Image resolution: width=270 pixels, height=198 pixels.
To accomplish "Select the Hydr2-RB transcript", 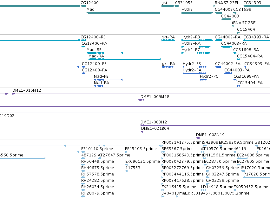I will coord(197,40).
